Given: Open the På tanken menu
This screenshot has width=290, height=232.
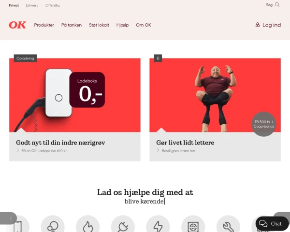Looking at the screenshot, I should pos(72,25).
